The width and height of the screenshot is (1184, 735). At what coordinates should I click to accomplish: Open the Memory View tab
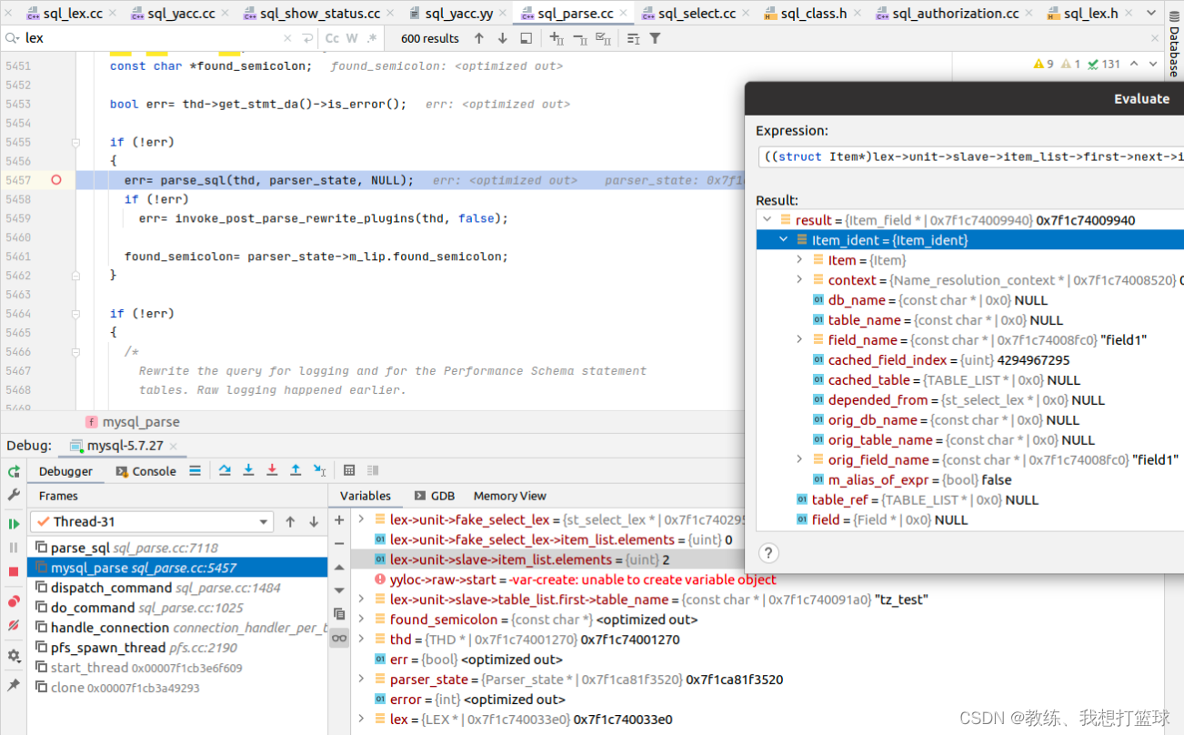point(509,496)
